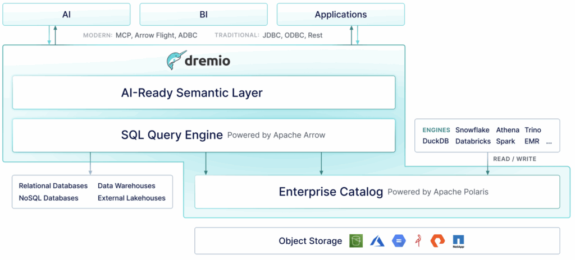
Task: Select "Powered by Apache Polaris" caption
Action: 438,192
